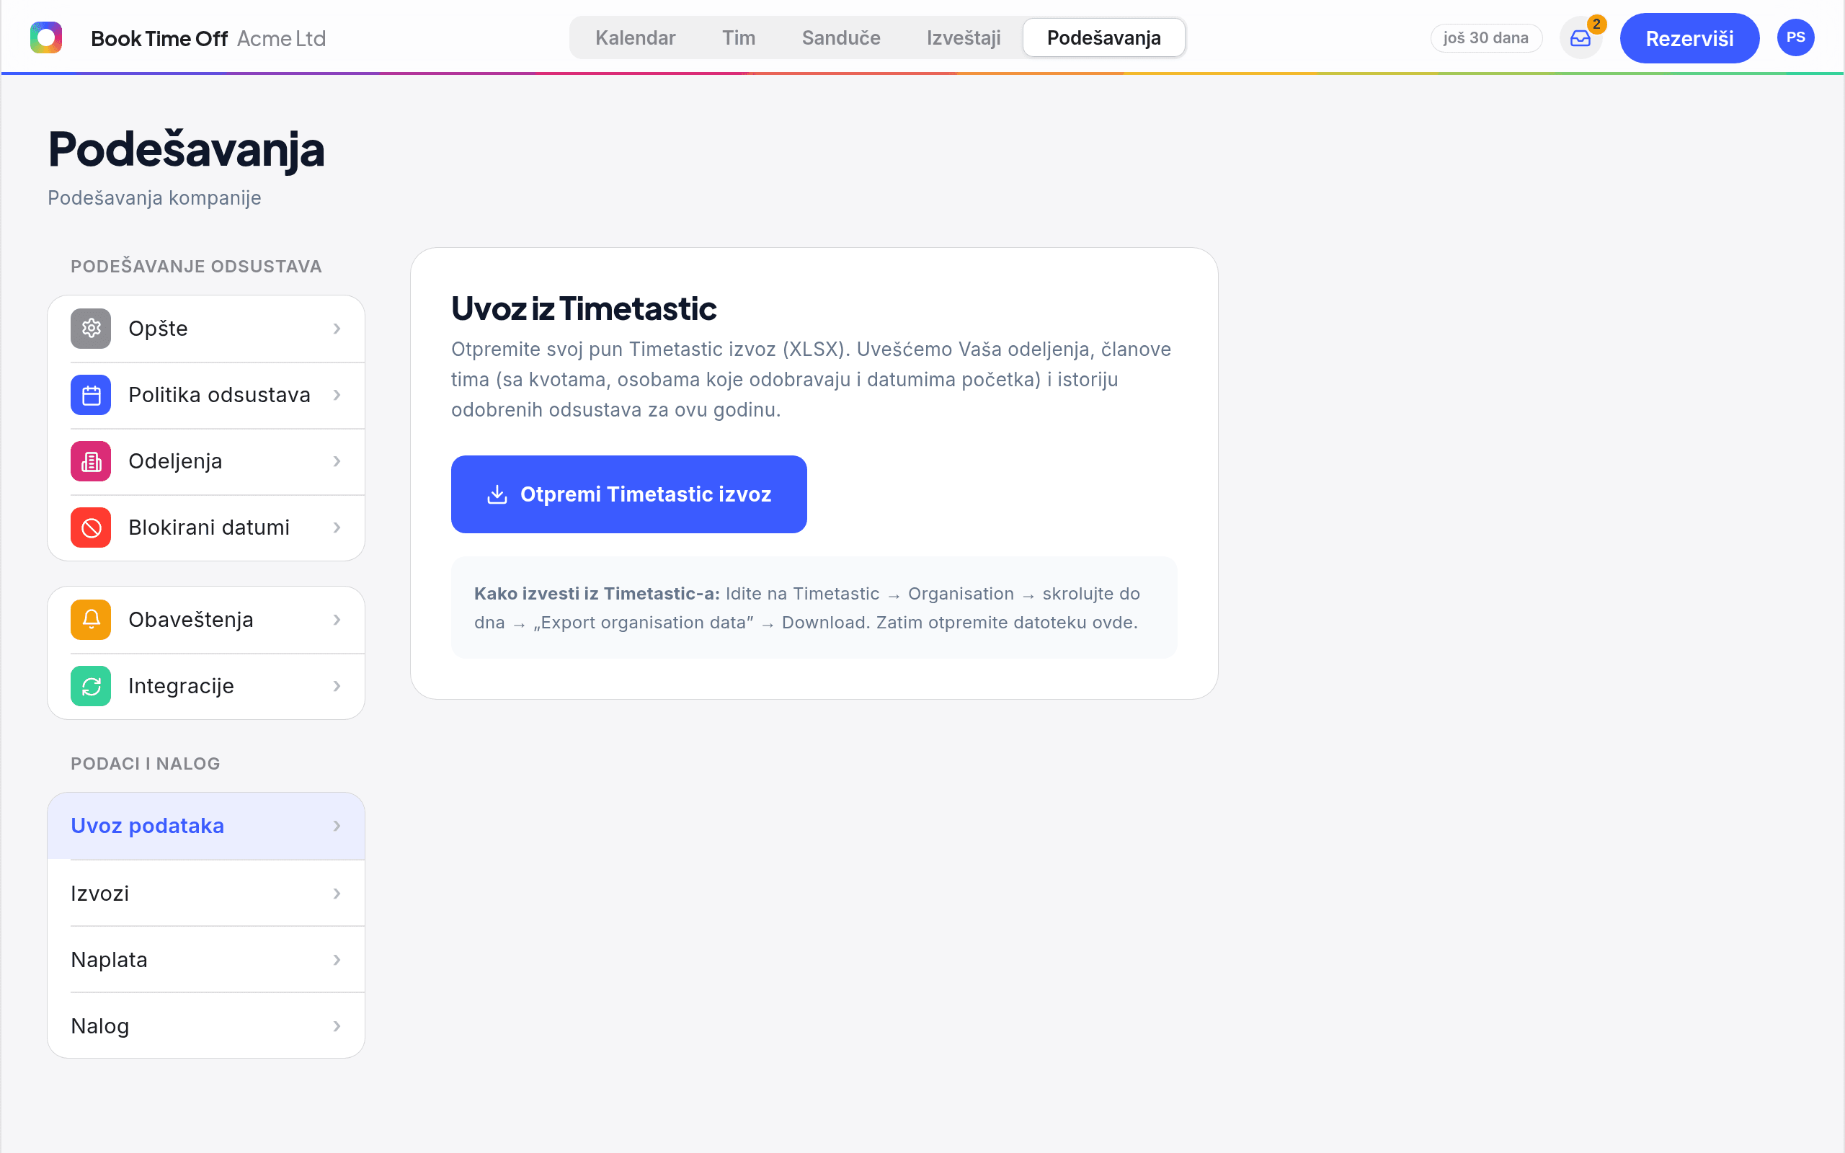The image size is (1845, 1153).
Task: Click the chevron beside Nalog
Action: (337, 1026)
